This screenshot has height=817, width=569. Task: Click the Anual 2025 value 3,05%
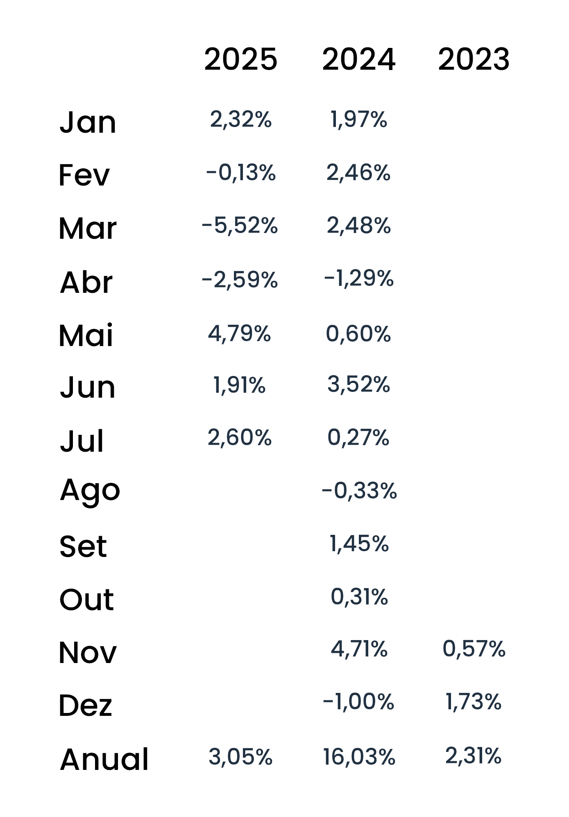(x=240, y=757)
